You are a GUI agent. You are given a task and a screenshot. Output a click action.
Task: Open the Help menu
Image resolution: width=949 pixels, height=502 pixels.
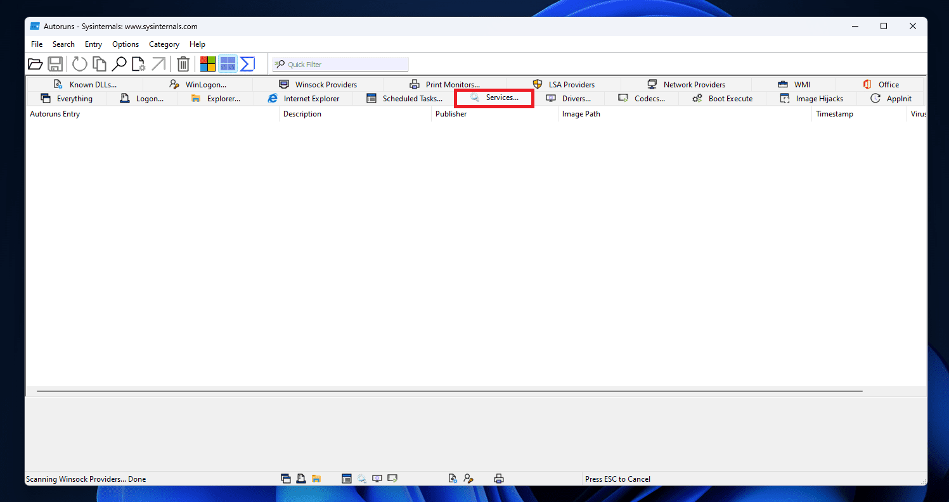click(197, 44)
